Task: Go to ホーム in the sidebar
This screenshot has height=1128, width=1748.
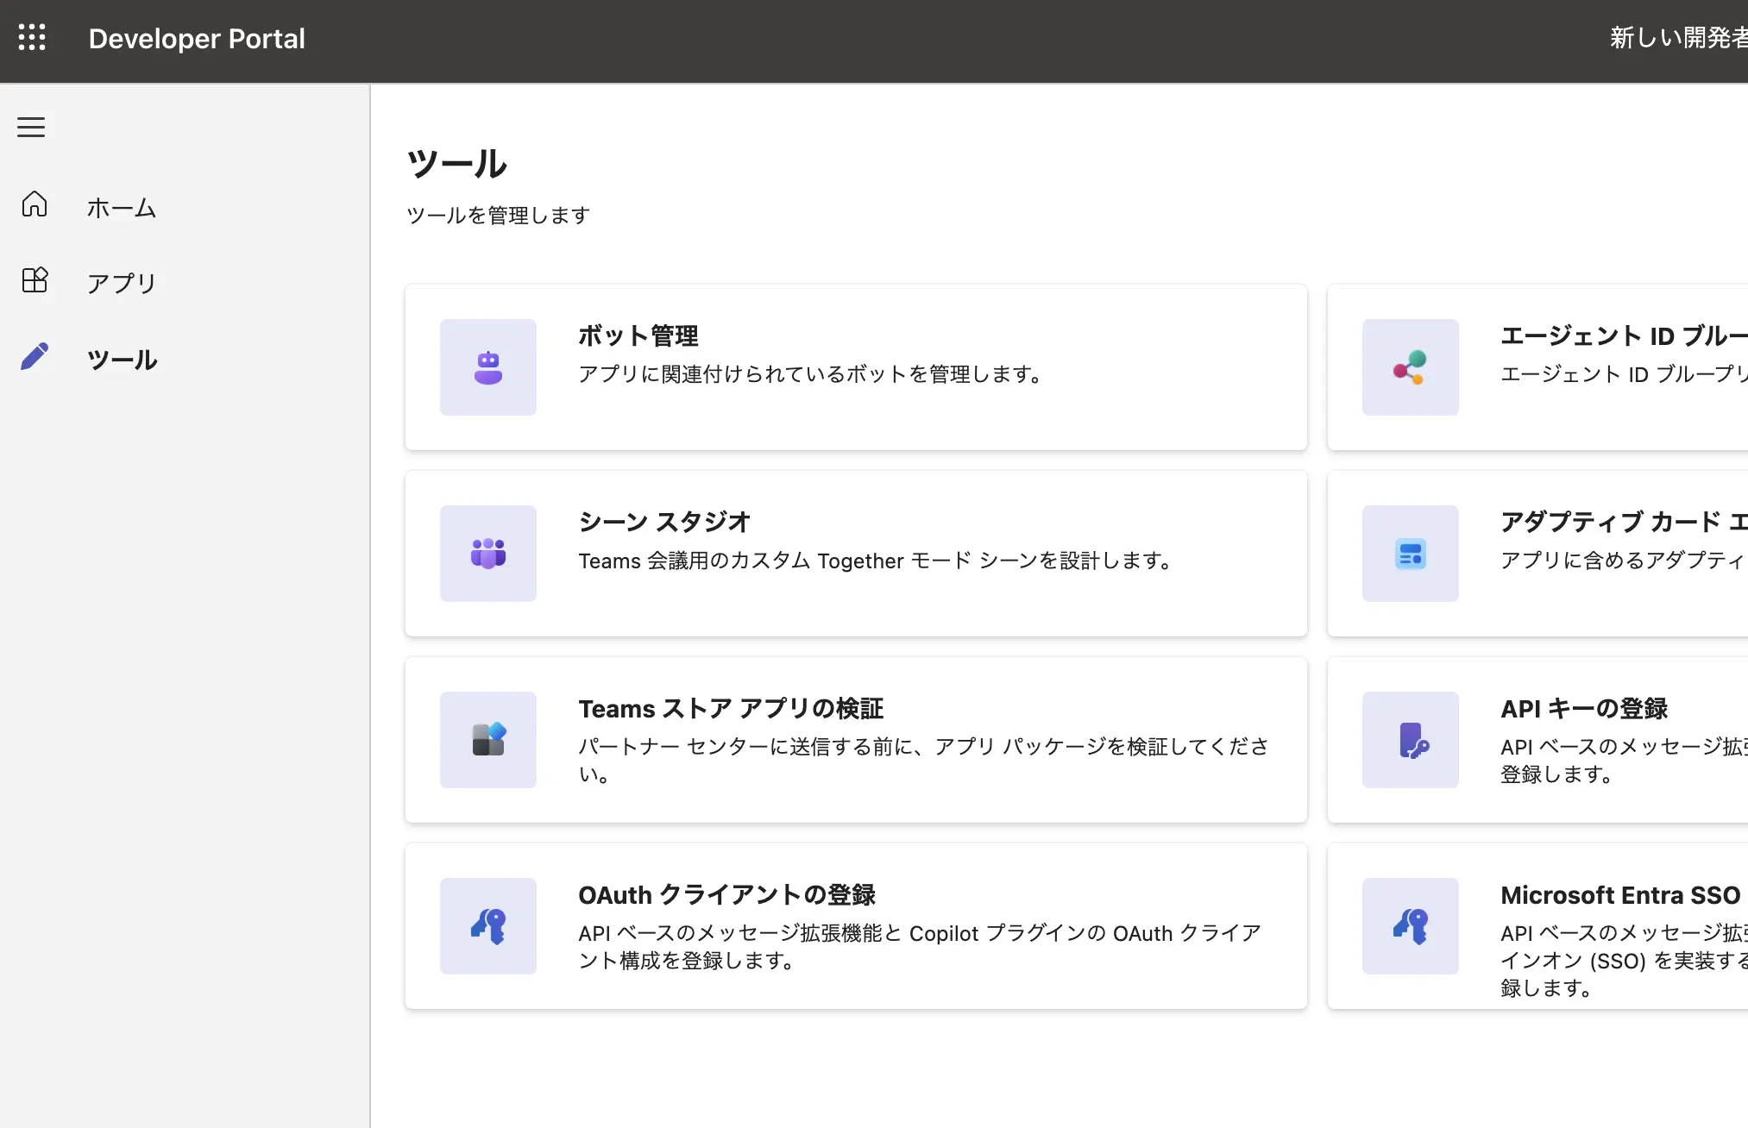Action: click(121, 208)
